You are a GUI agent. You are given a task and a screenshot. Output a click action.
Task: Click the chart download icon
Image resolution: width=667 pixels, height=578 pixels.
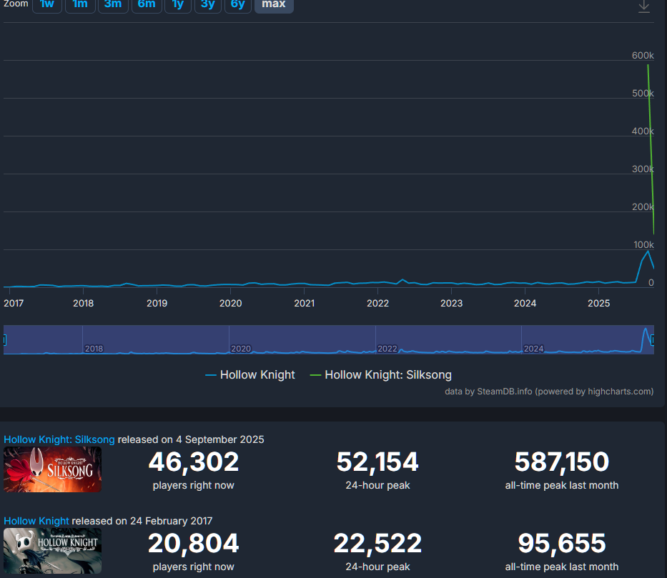(643, 6)
